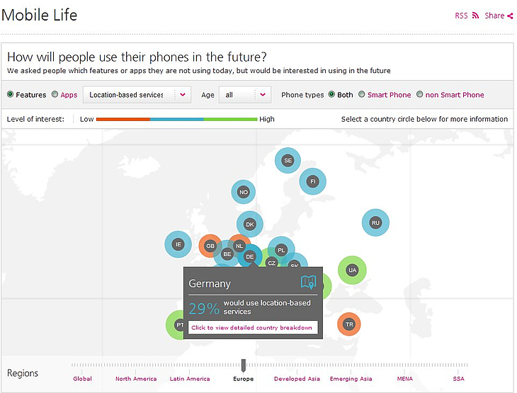Choose the Smart Phone radio option
The width and height of the screenshot is (517, 393).
point(362,95)
